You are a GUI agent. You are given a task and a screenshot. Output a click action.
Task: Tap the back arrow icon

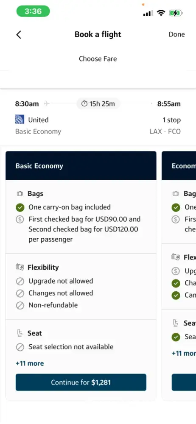click(18, 35)
